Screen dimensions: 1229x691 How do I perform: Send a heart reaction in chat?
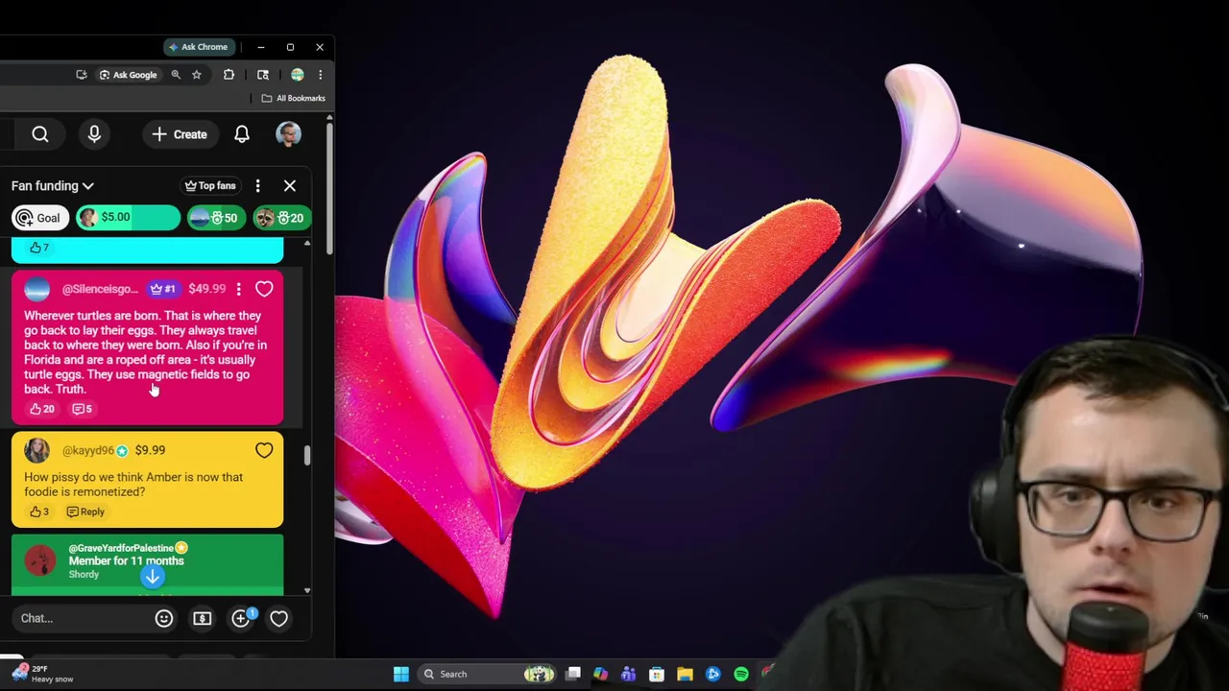[278, 619]
